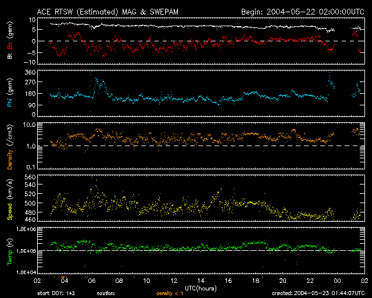Click the '12' hour label on the time axis
Viewport: 372px width, 298px height.
click(174, 281)
